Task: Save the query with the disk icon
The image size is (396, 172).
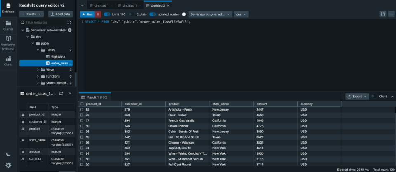Action: click(x=383, y=14)
